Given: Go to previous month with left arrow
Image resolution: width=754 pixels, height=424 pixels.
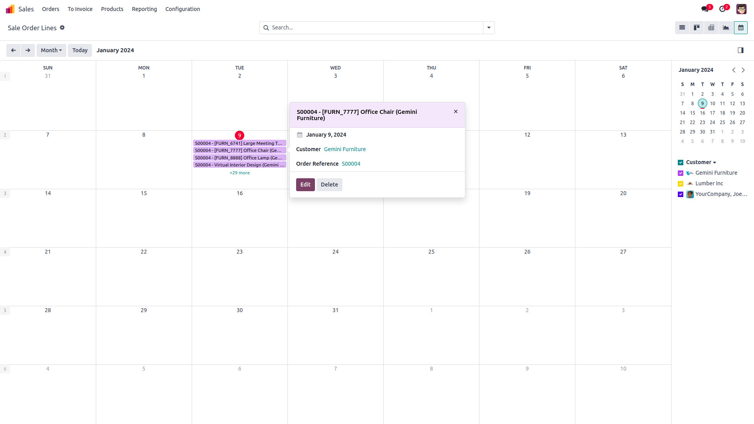Looking at the screenshot, I should 13,50.
